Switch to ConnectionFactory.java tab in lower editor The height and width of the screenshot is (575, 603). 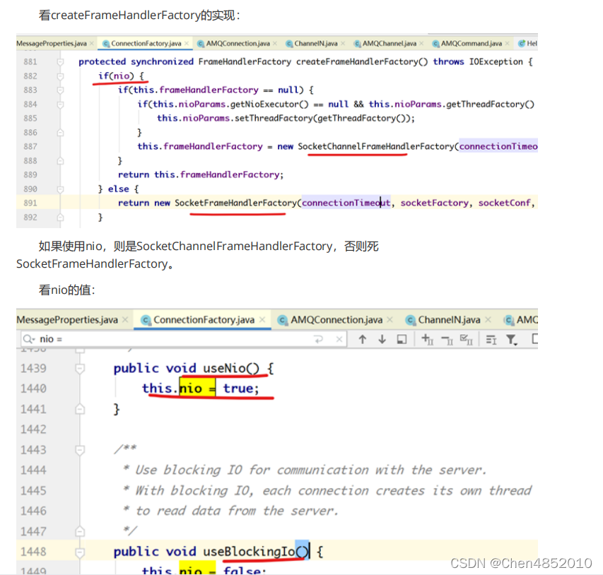pos(204,320)
